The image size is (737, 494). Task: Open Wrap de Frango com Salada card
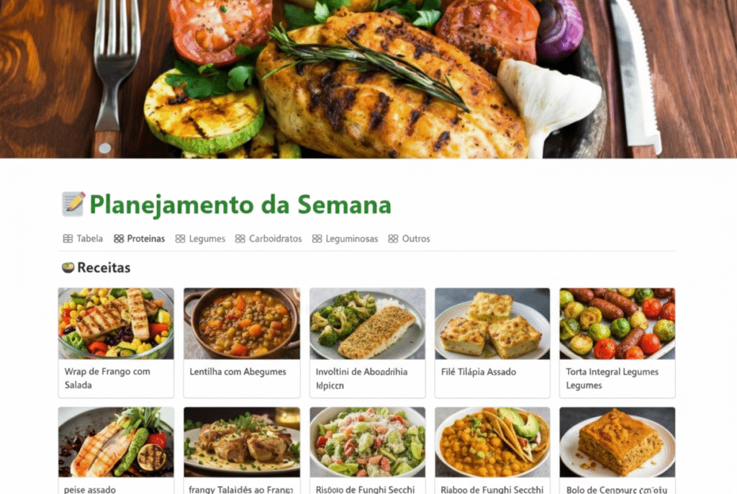pos(116,343)
